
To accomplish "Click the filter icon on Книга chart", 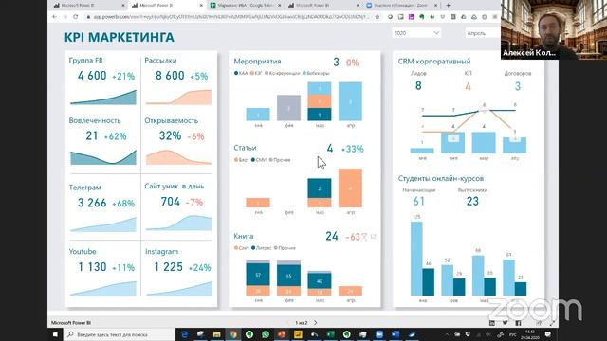I will point(364,237).
